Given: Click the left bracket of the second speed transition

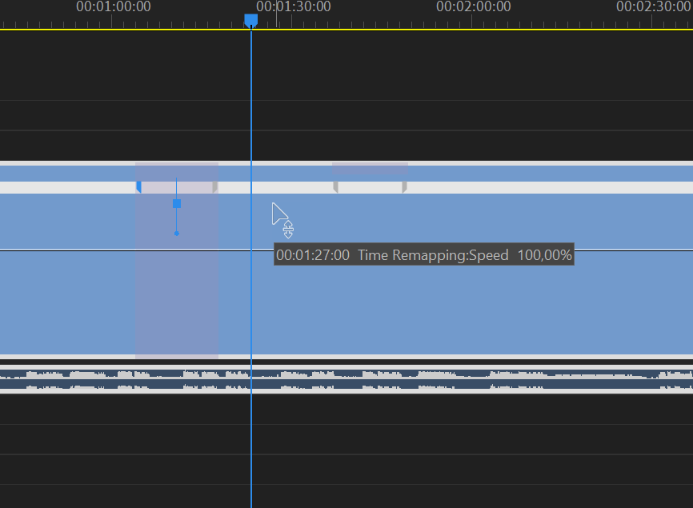Looking at the screenshot, I should pos(335,186).
